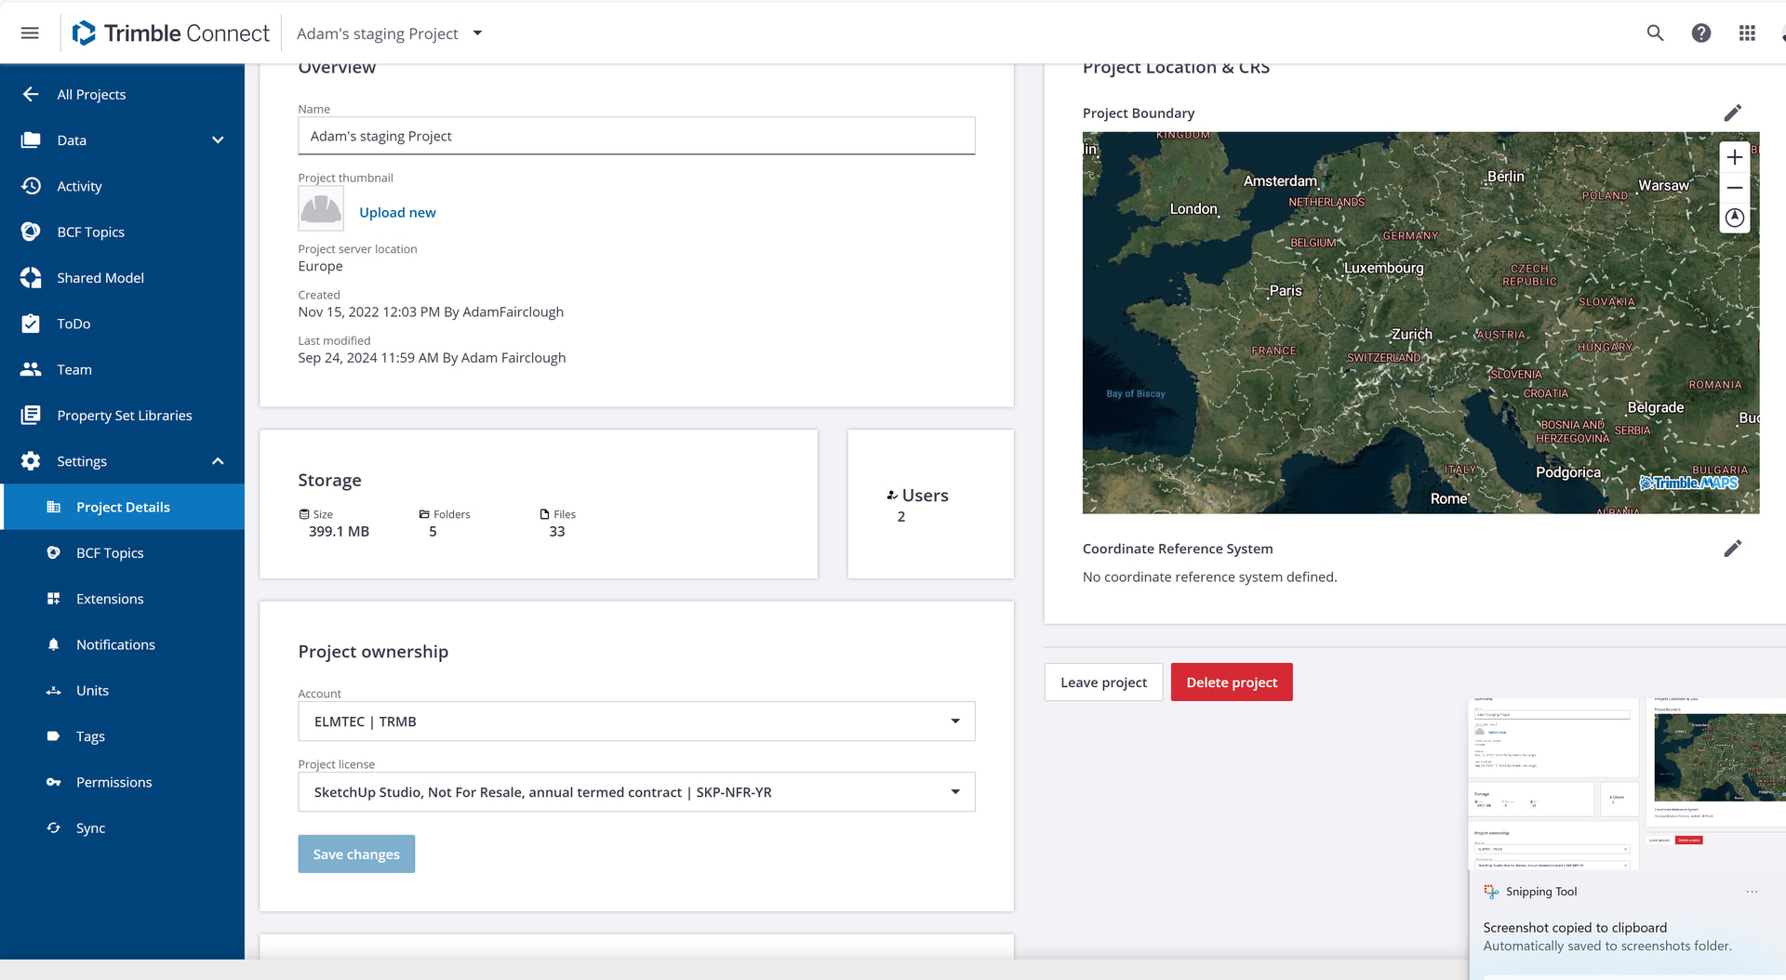Switch to the Extensions settings page
Screen dimensions: 1786x980
click(x=110, y=598)
